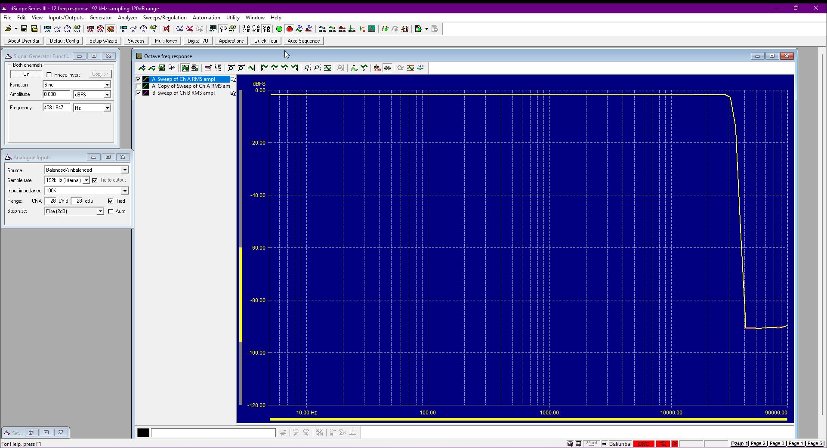
Task: Switch to Page 2 tab in status bar
Action: click(x=758, y=443)
